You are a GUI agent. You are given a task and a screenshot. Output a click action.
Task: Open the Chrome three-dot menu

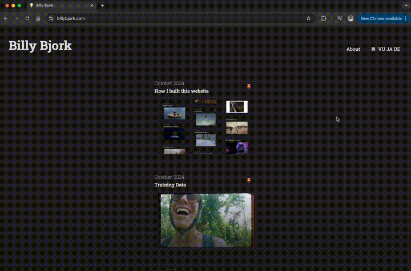click(406, 18)
